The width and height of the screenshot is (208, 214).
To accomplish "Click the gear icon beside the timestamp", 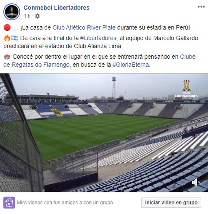I will pos(37,16).
